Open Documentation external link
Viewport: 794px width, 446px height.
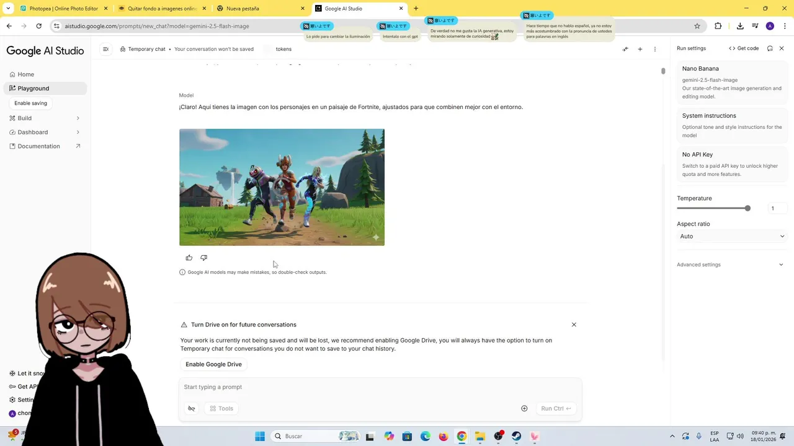tap(45, 146)
